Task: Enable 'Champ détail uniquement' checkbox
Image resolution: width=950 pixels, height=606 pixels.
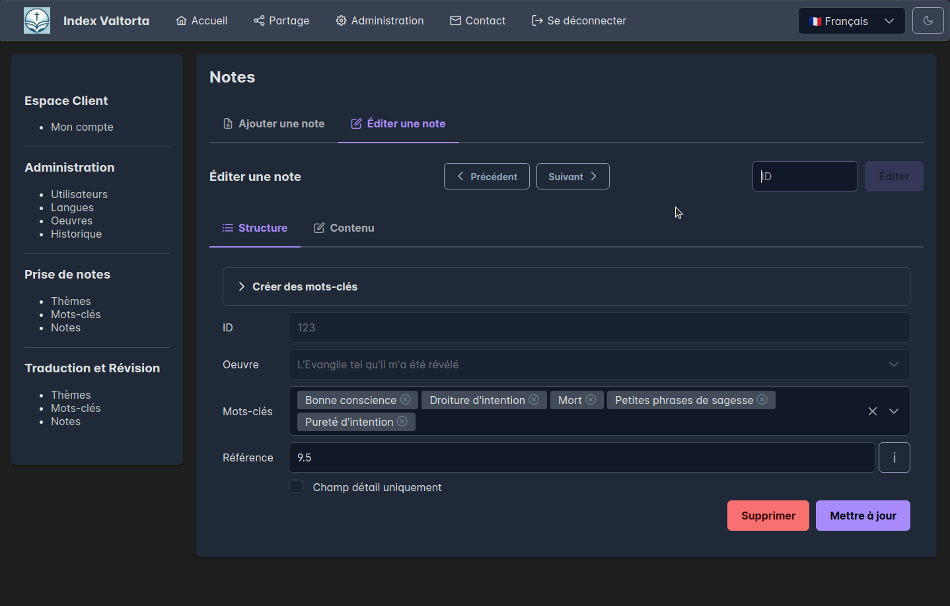Action: click(x=296, y=487)
